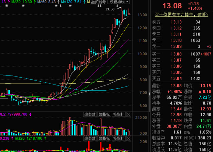Click the large 13.08 current price

(x=172, y=6)
